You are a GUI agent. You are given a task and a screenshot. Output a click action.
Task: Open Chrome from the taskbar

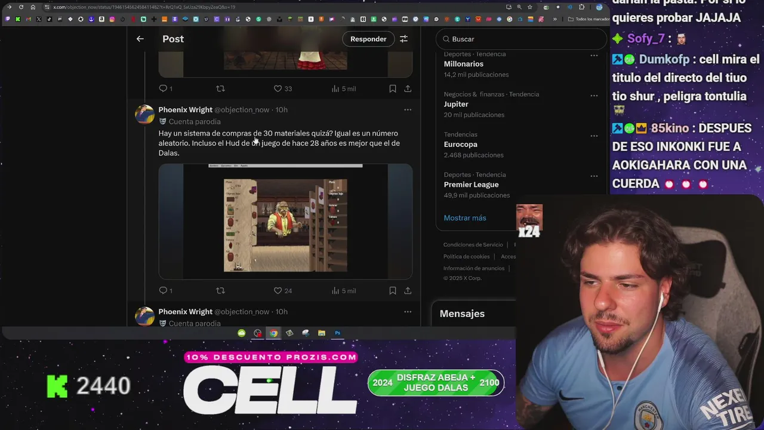click(273, 333)
